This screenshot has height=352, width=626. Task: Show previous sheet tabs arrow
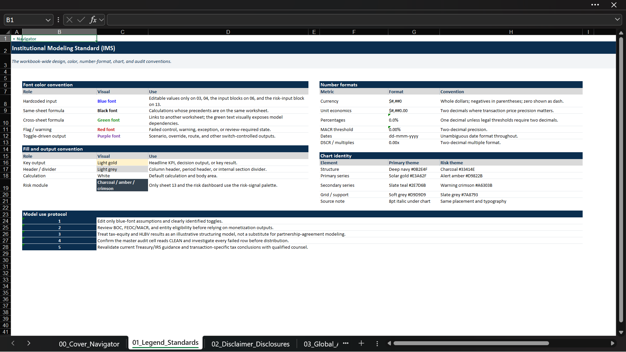[13, 343]
